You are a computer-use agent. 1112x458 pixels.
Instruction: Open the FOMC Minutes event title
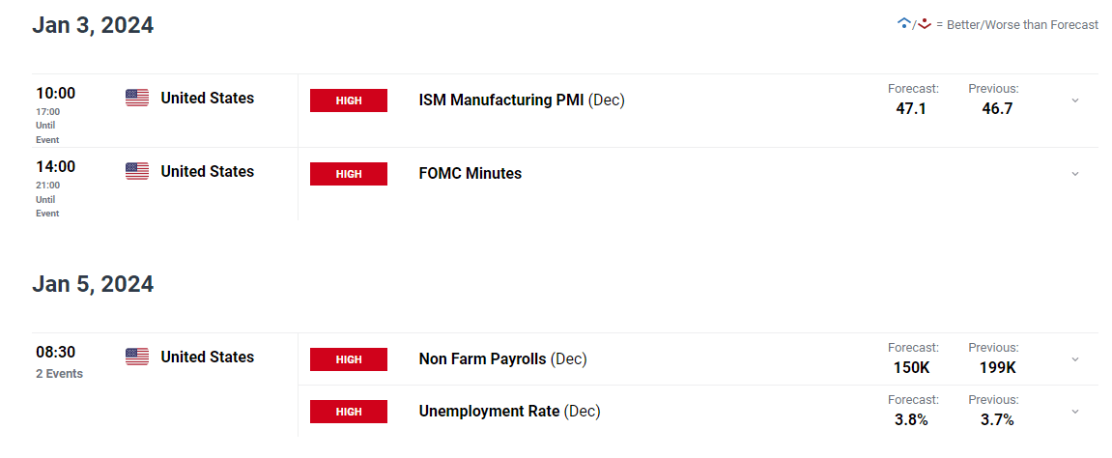point(470,173)
